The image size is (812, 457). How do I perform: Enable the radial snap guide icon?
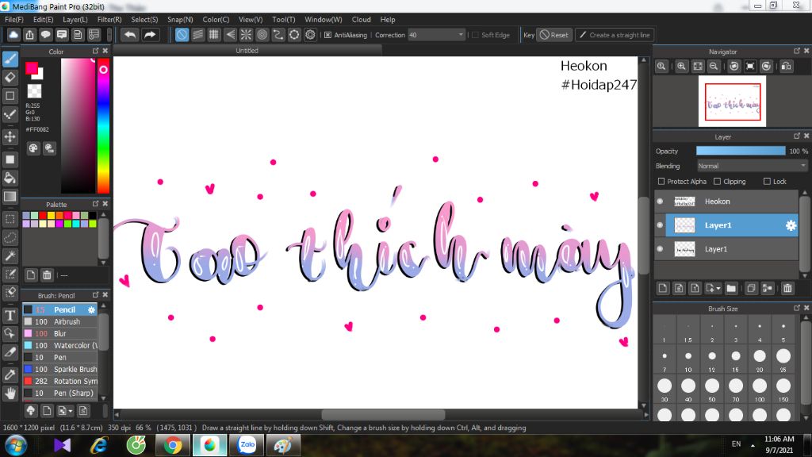(246, 35)
